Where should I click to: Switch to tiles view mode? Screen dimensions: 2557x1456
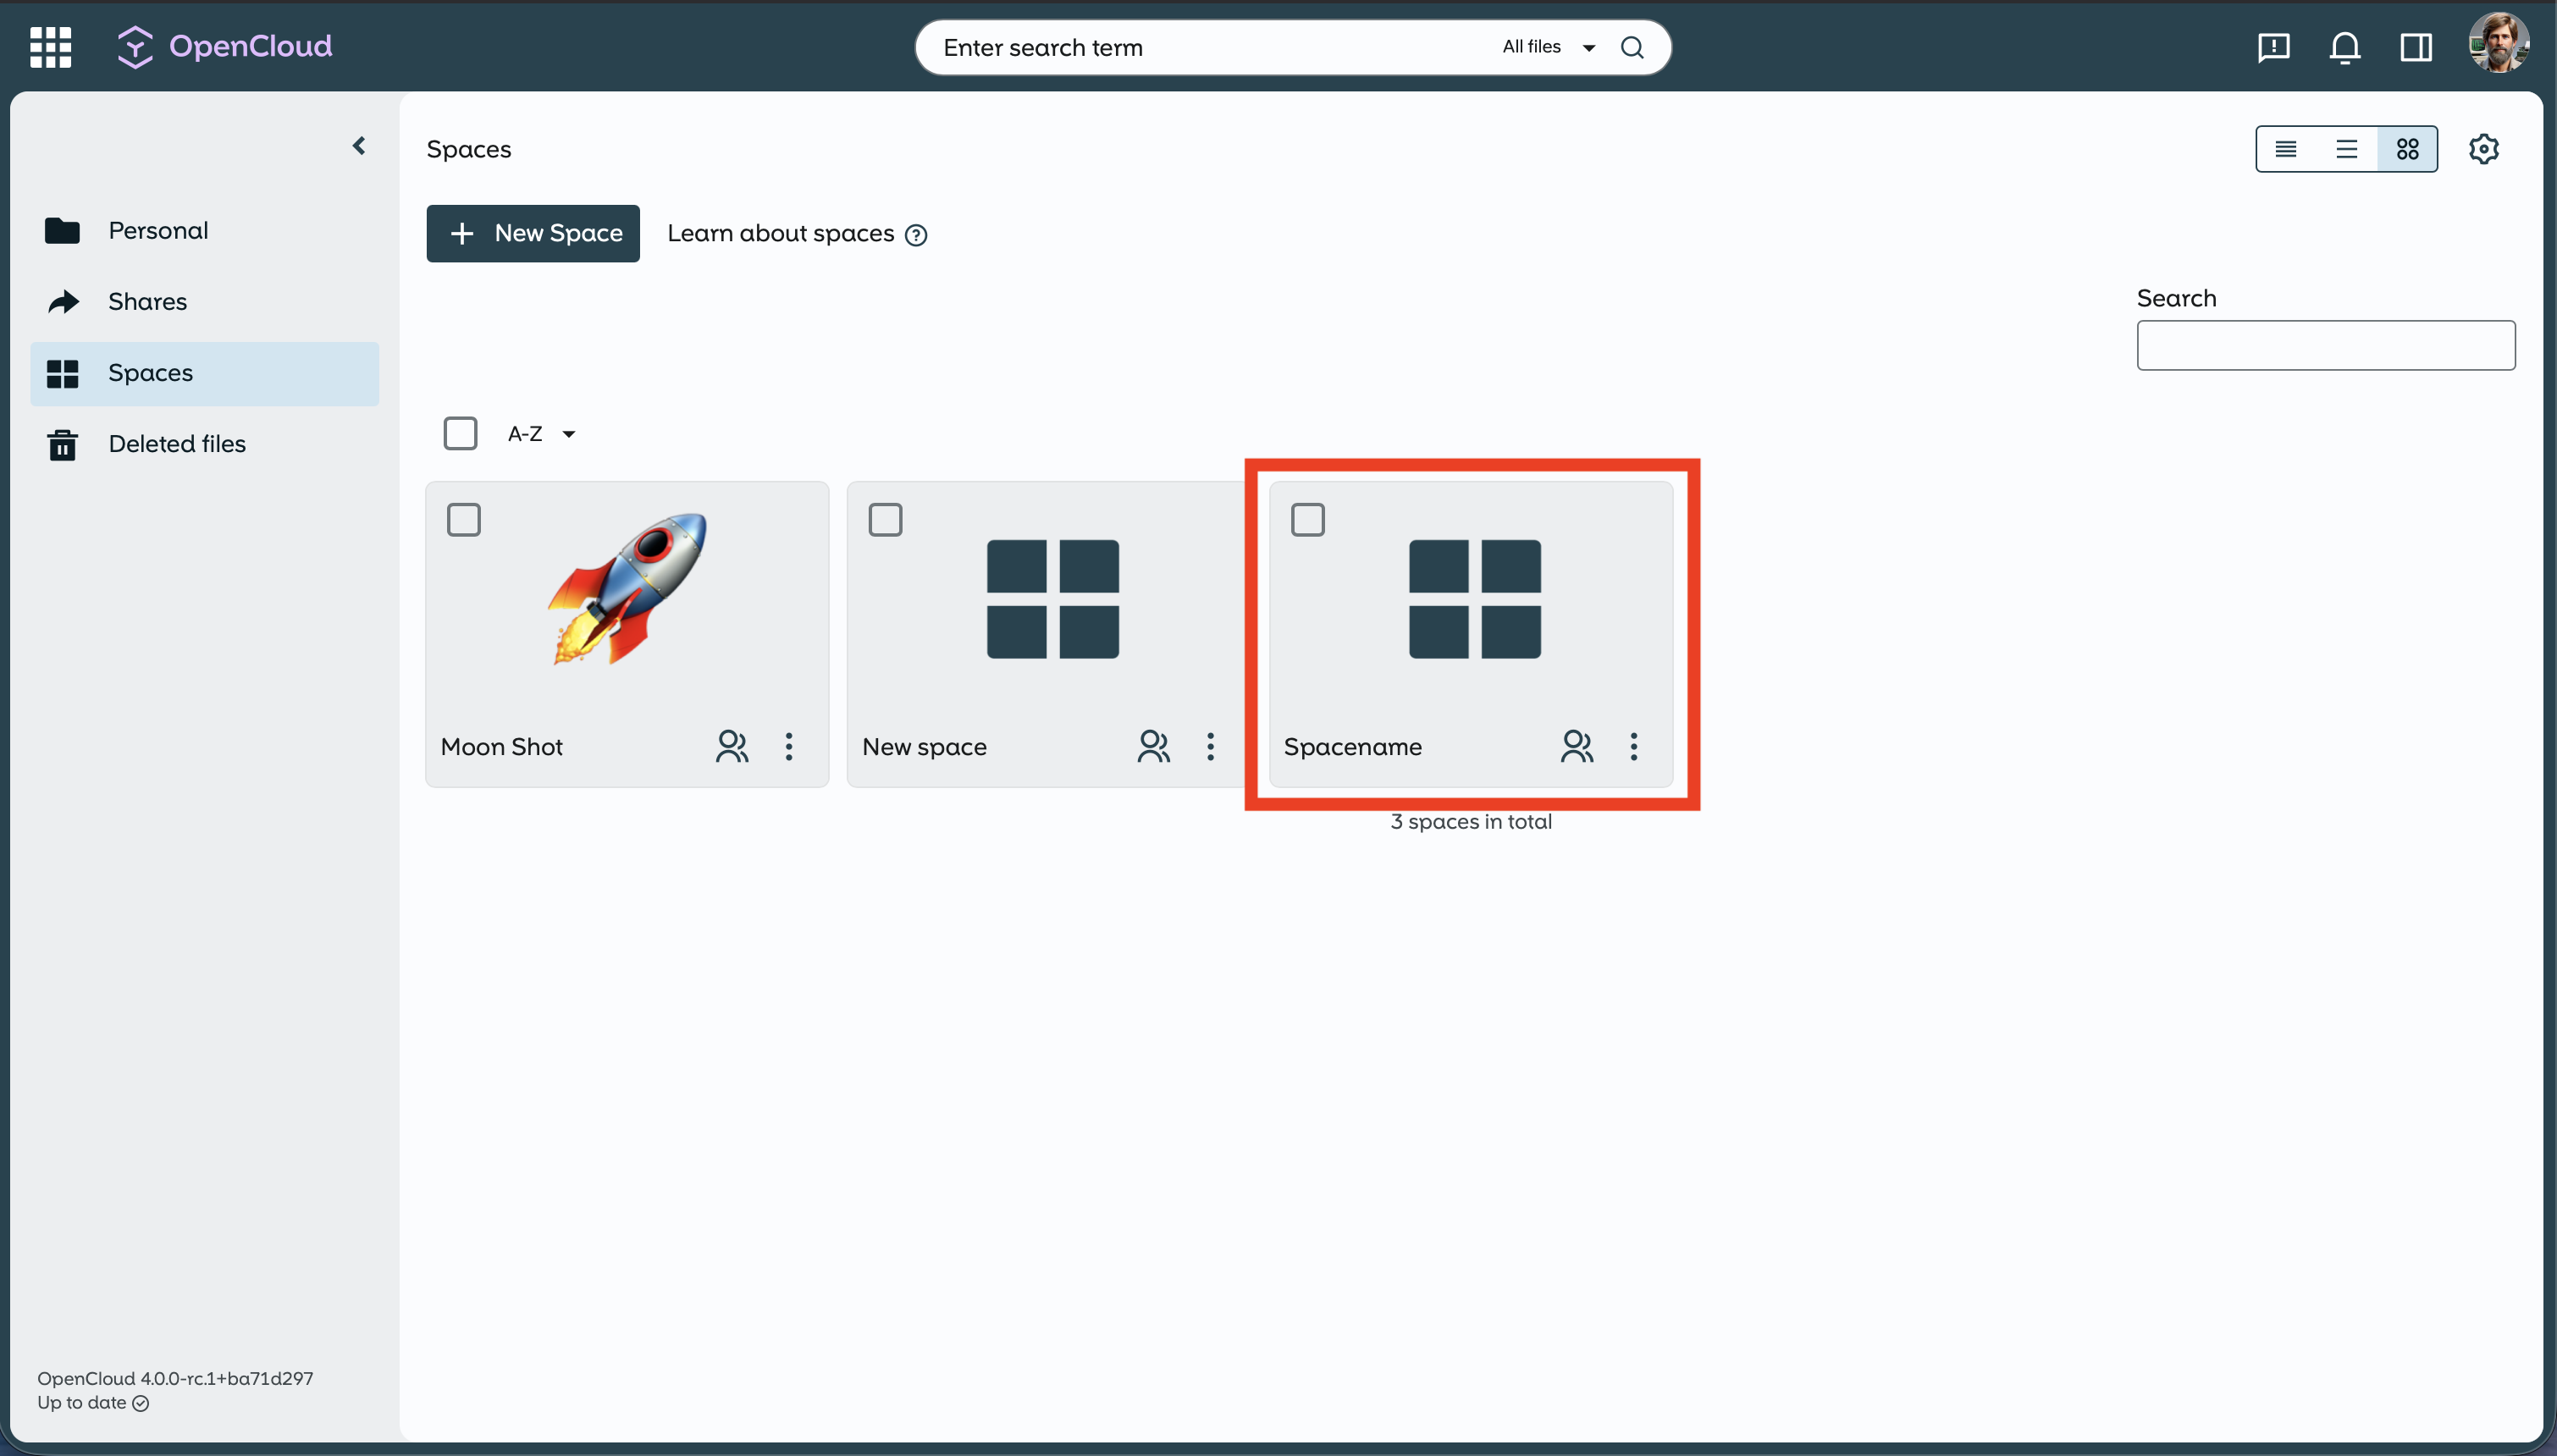point(2407,149)
